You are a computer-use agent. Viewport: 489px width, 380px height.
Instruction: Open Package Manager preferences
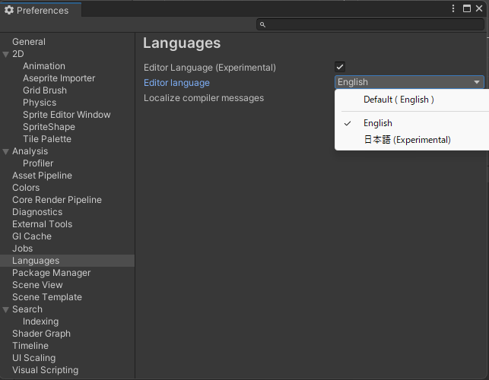[x=52, y=273]
